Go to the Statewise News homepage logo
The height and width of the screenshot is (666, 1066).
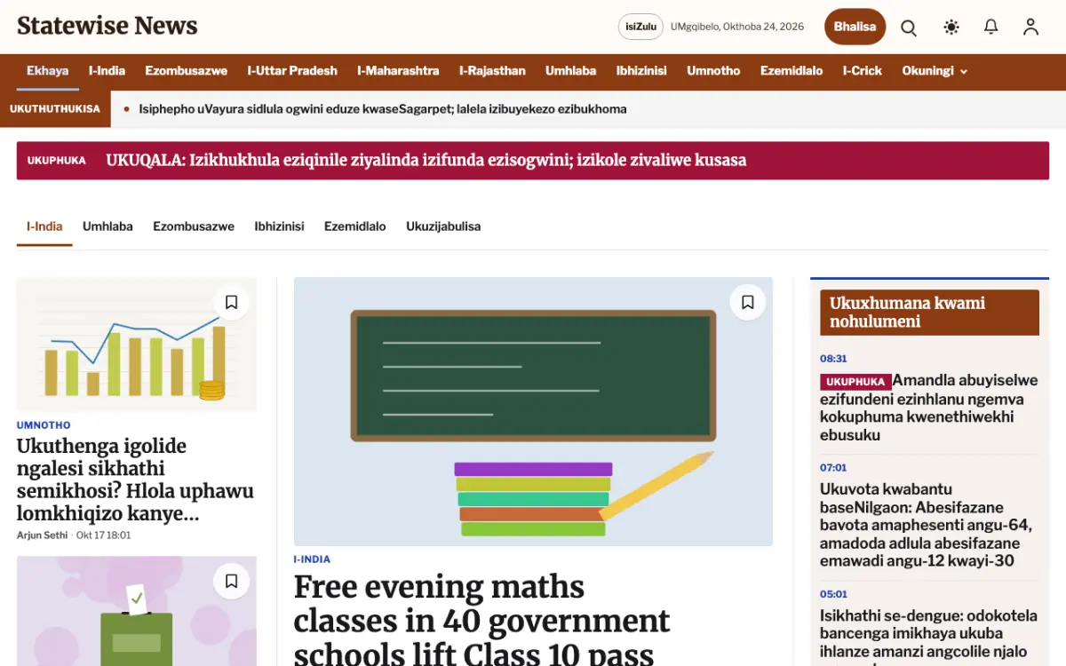(x=107, y=26)
